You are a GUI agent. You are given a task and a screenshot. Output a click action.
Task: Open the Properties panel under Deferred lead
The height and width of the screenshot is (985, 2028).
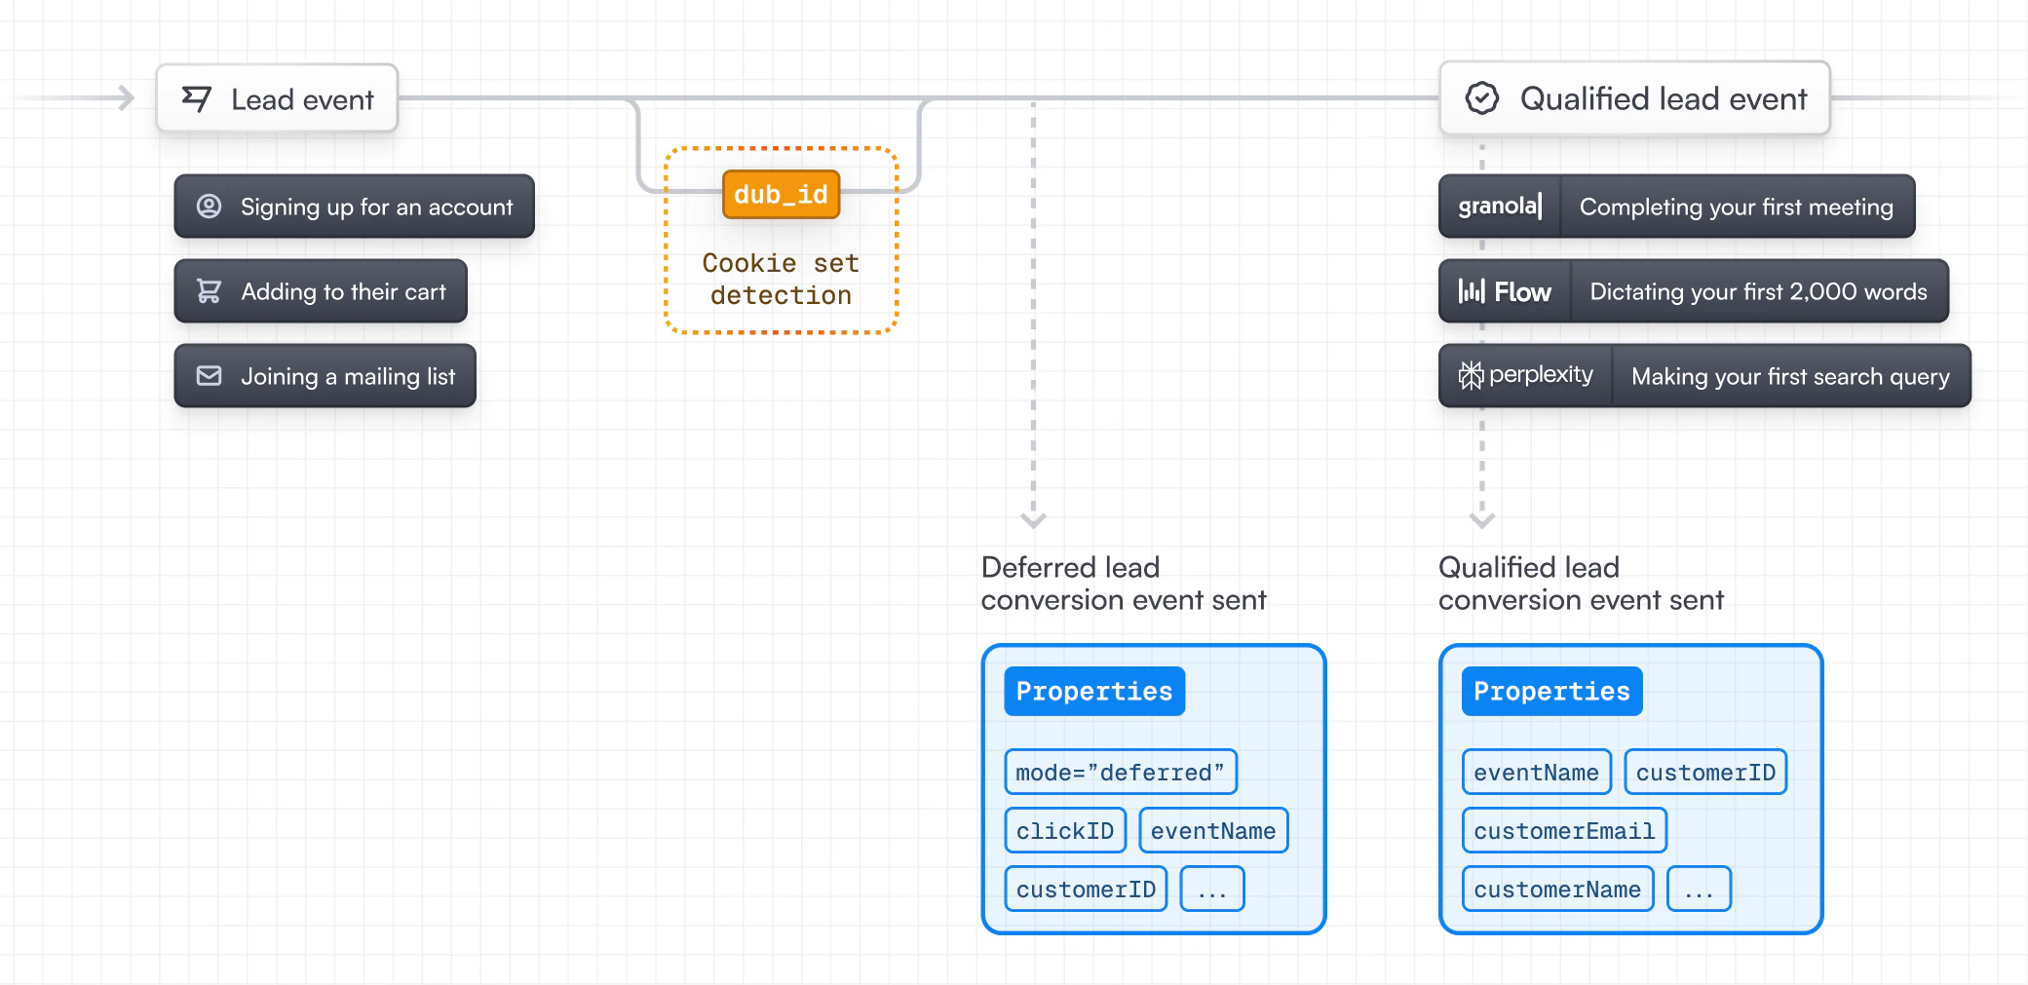tap(1093, 691)
